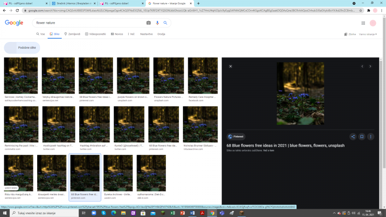Open the three-dot menu in the preview panel
The width and height of the screenshot is (386, 217).
point(370,136)
